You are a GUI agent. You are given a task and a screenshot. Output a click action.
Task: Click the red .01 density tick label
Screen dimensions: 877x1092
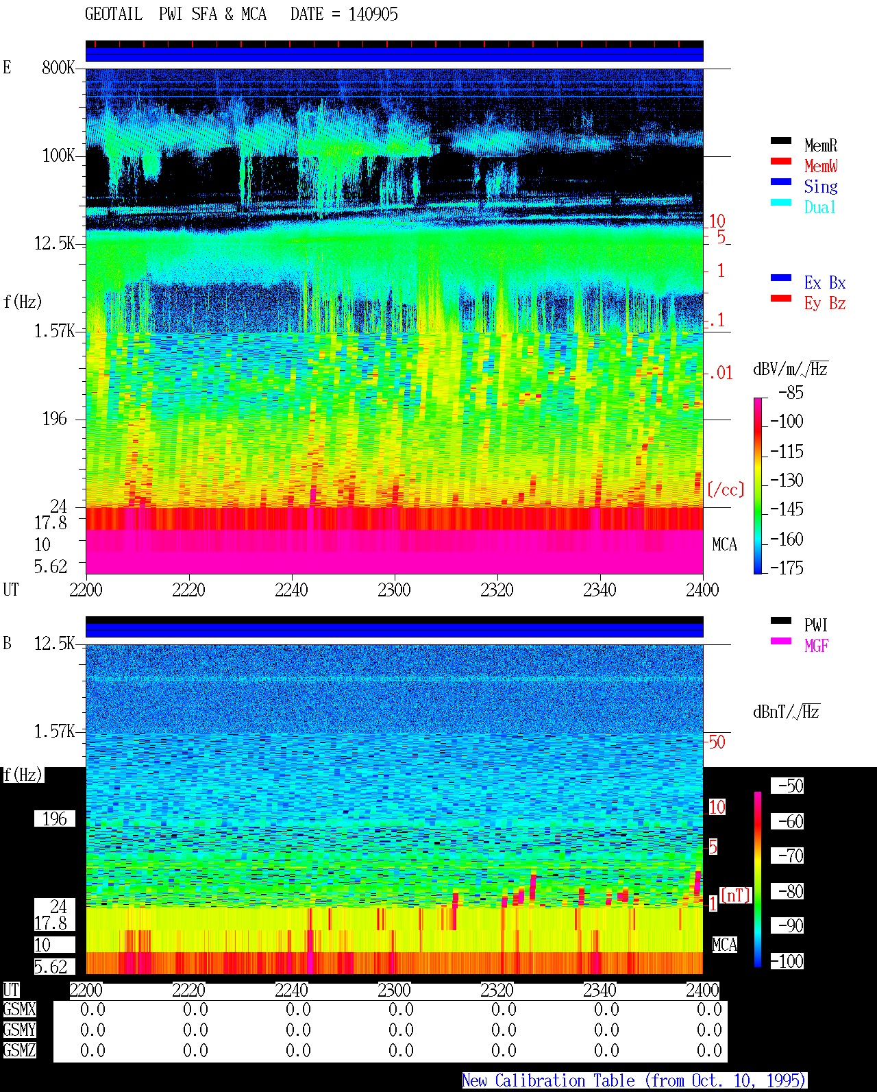[719, 373]
